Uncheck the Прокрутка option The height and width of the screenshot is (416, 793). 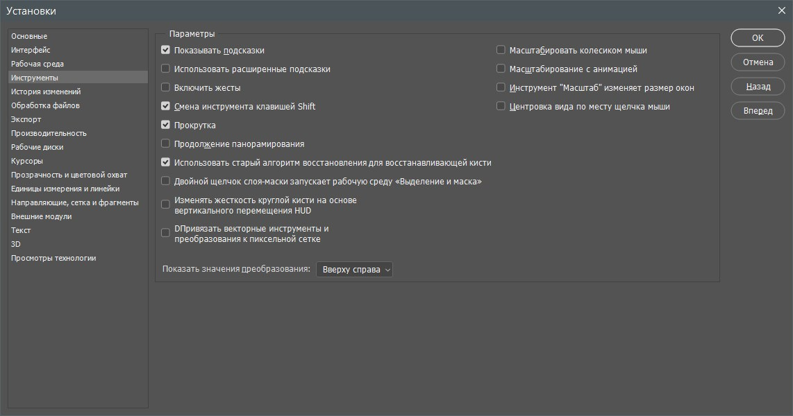(165, 125)
